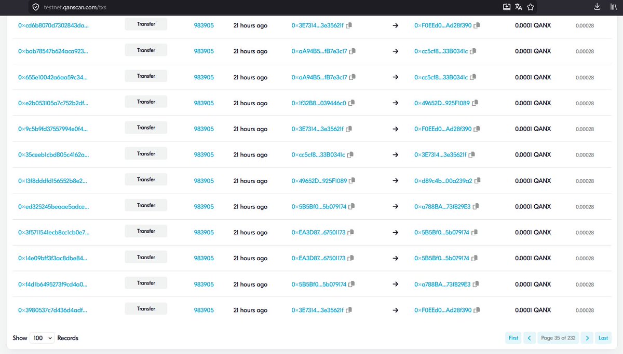The height and width of the screenshot is (354, 623).
Task: Copy recipient address in the 0x14e09bff transaction row
Action: [475, 258]
